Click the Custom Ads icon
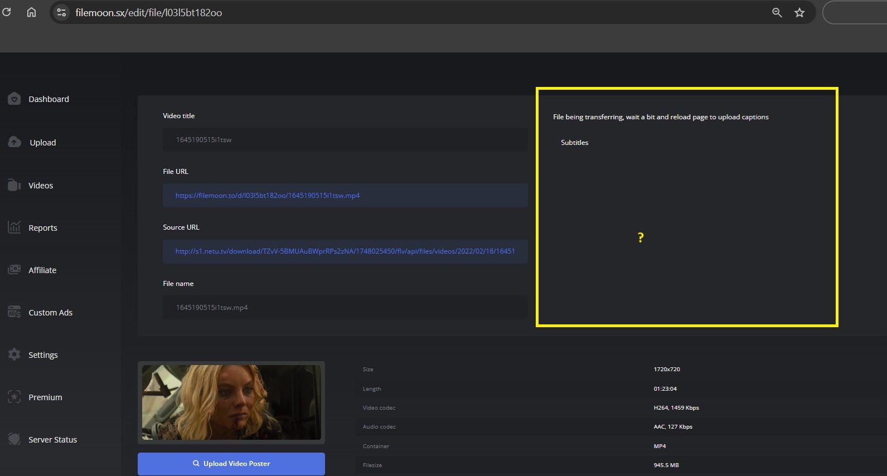887x476 pixels. pyautogui.click(x=14, y=312)
